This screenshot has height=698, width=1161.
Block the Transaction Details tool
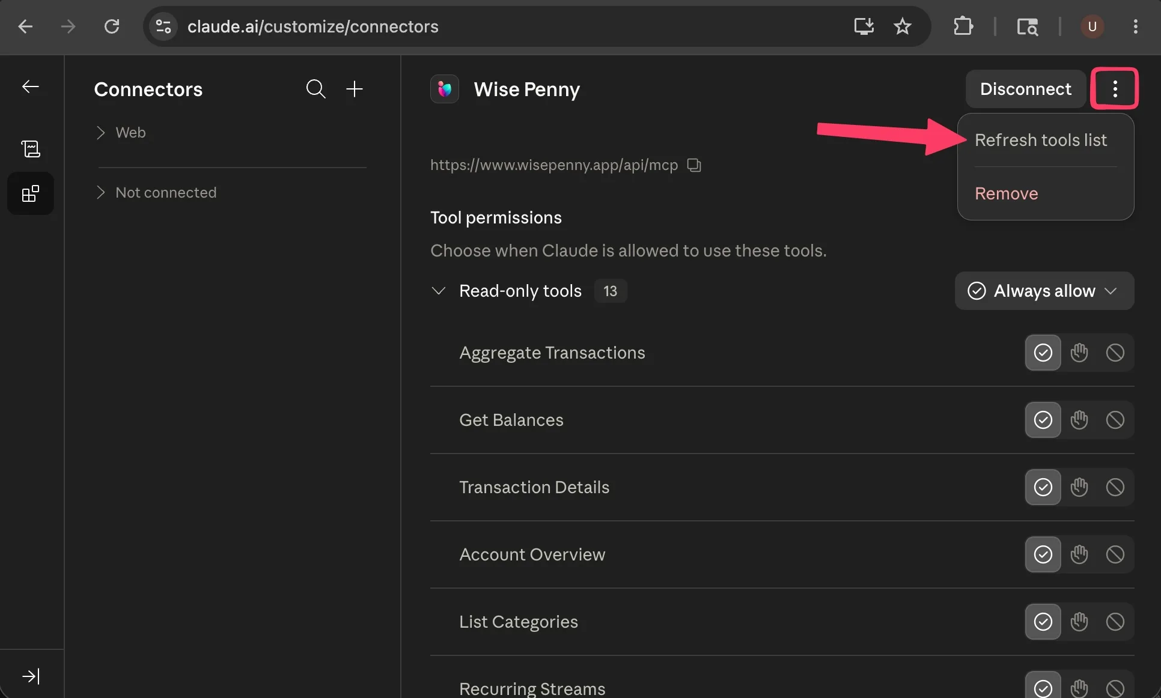pos(1115,487)
